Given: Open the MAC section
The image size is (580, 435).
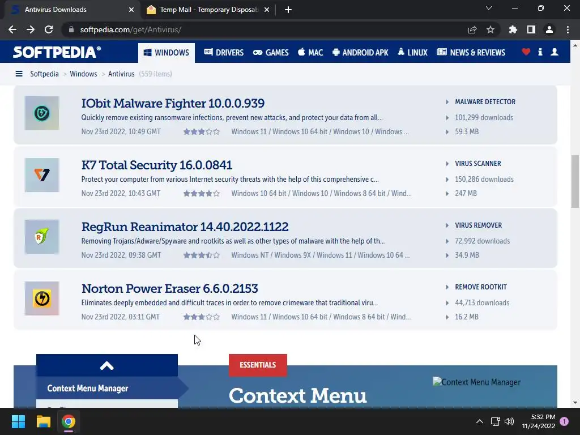Looking at the screenshot, I should pos(310,53).
